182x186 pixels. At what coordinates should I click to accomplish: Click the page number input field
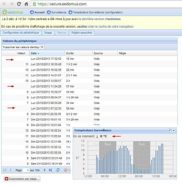(26, 170)
